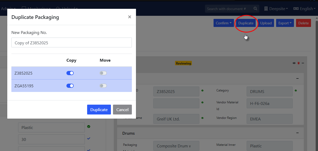Turn off Copy toggle for ZGA55195

pos(70,86)
